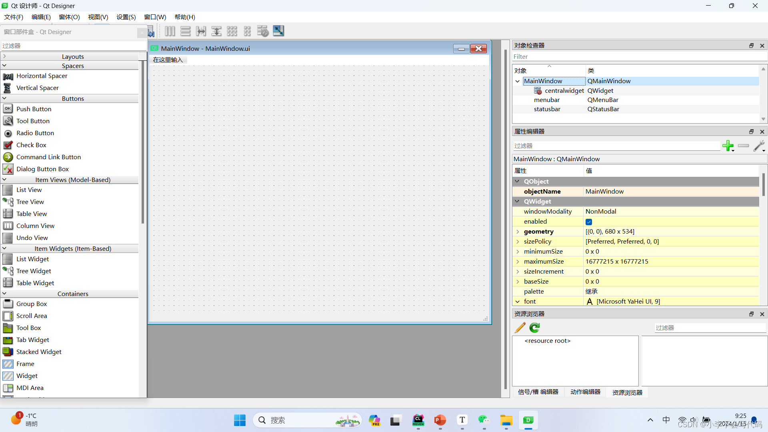Screen dimensions: 768x432
Task: Switch to 资源浏览器 tab
Action: pos(627,392)
